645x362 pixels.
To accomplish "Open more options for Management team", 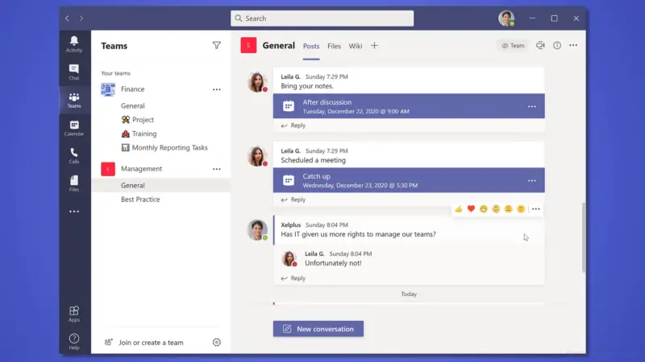I will 216,169.
